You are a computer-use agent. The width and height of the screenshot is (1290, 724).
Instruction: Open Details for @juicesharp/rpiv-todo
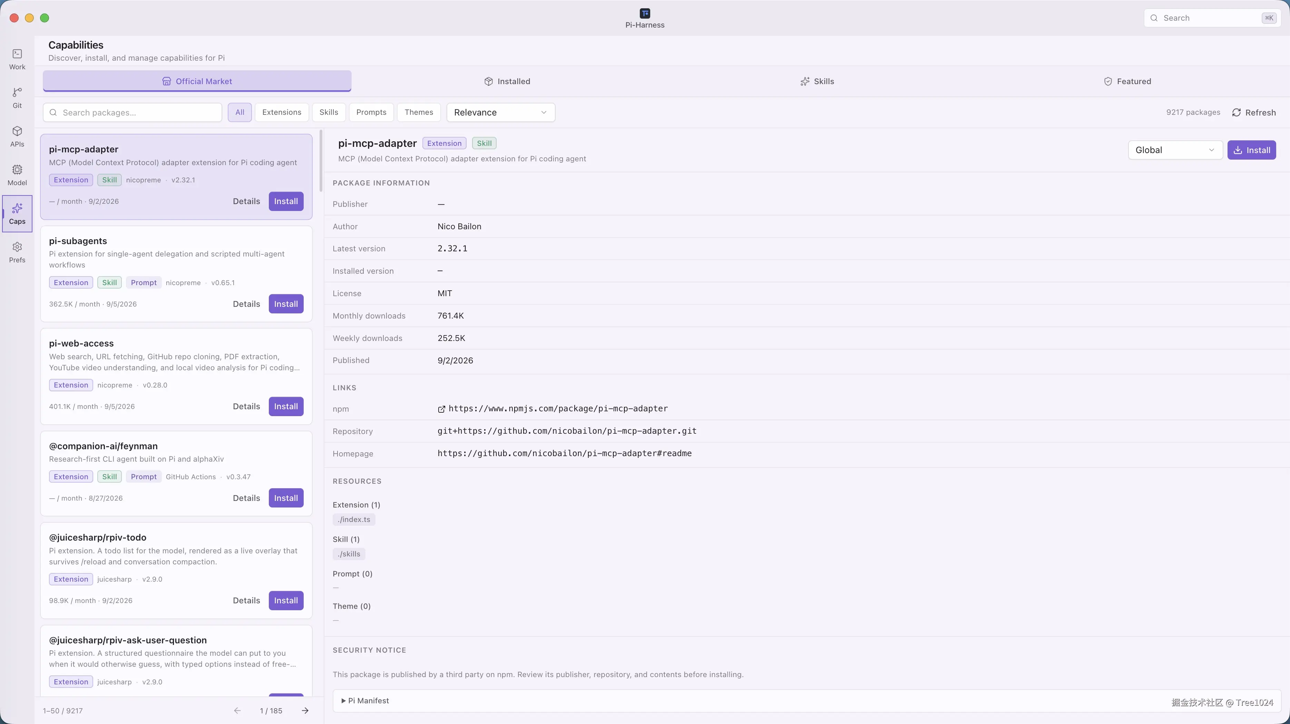click(246, 601)
